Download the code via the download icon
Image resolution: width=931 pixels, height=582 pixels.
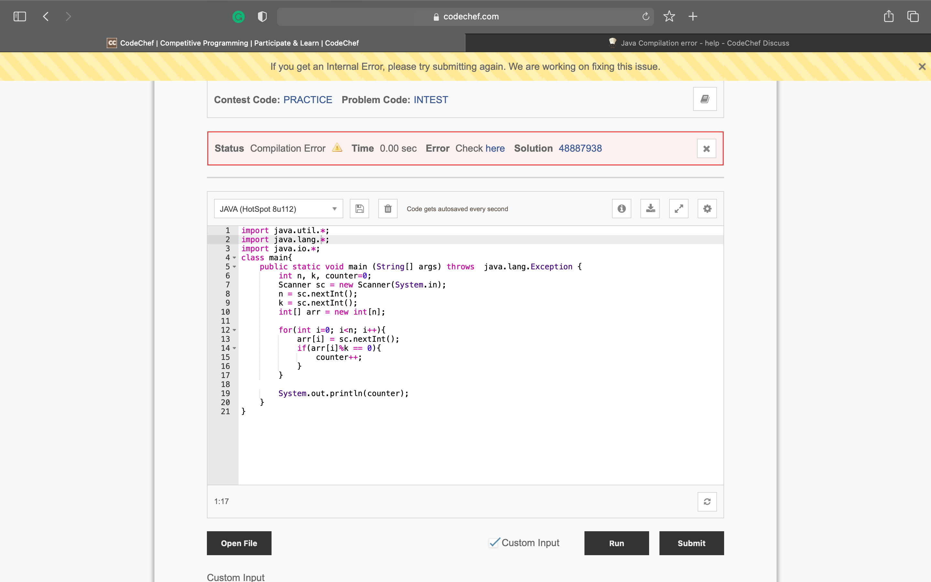coord(650,208)
